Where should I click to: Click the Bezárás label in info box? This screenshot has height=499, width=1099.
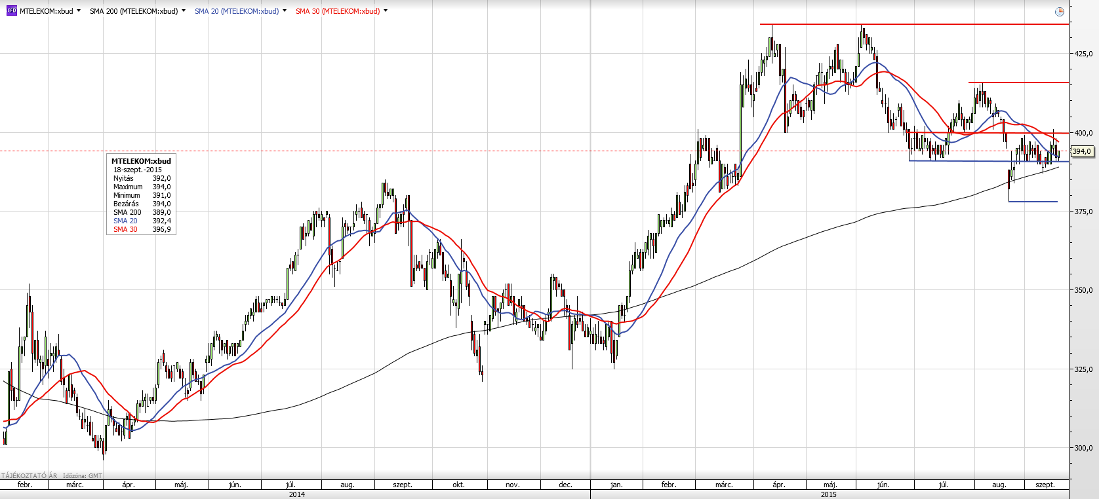click(126, 204)
